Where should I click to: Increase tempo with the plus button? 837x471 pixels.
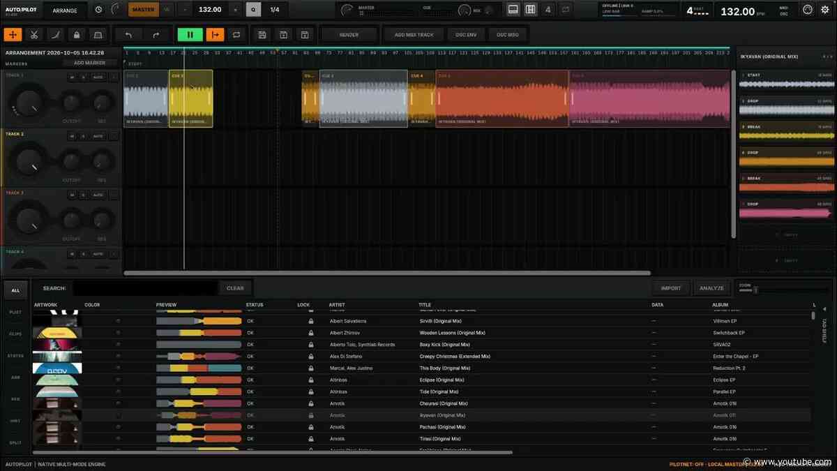click(x=235, y=10)
